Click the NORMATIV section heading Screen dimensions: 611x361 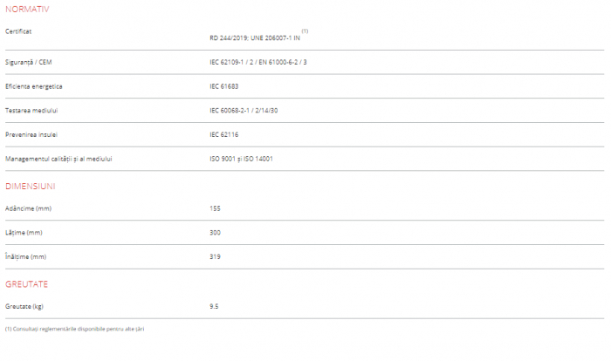coord(27,9)
